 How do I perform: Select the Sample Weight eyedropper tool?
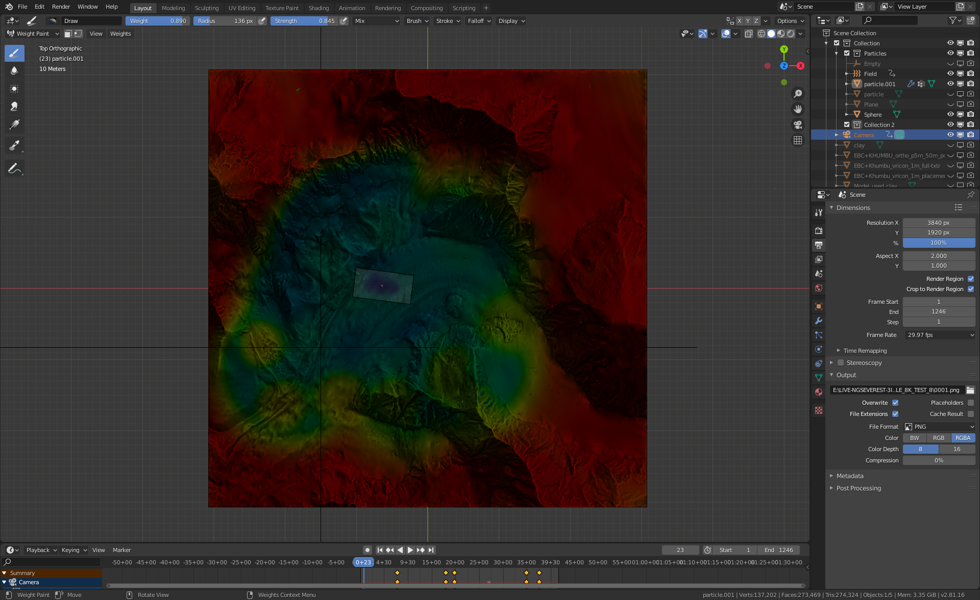point(14,146)
